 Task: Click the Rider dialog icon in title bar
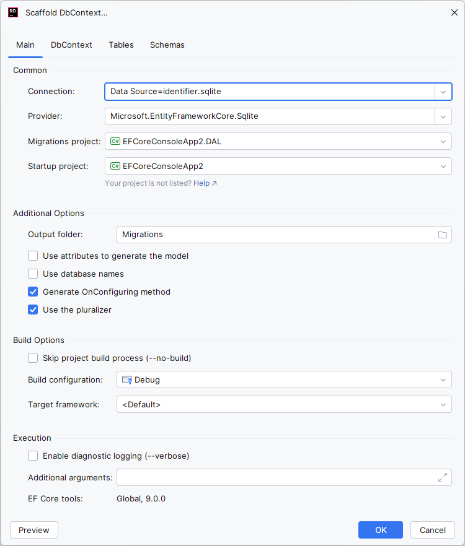coord(13,12)
